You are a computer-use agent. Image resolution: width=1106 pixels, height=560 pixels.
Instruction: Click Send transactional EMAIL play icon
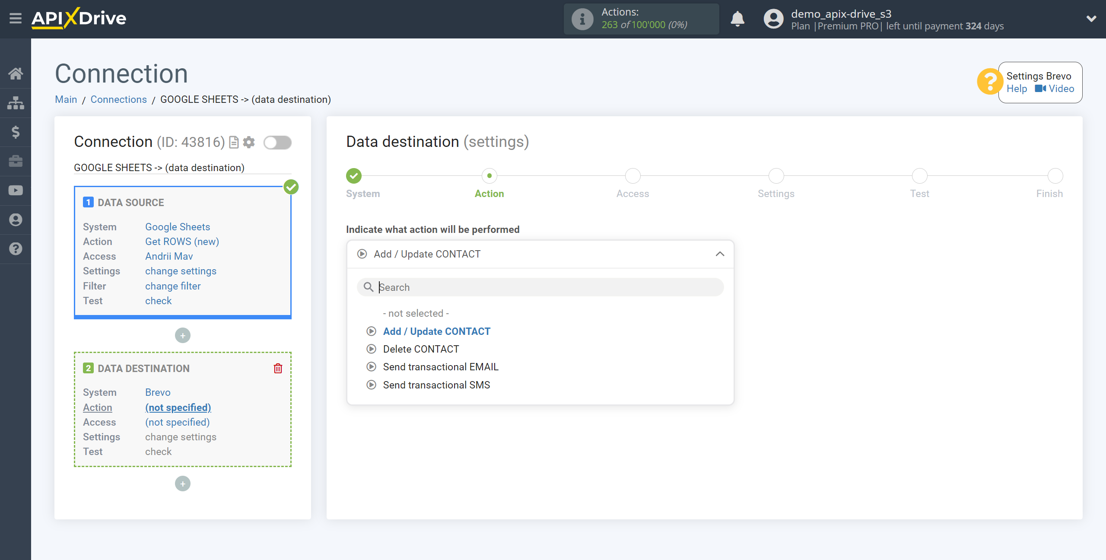point(371,367)
